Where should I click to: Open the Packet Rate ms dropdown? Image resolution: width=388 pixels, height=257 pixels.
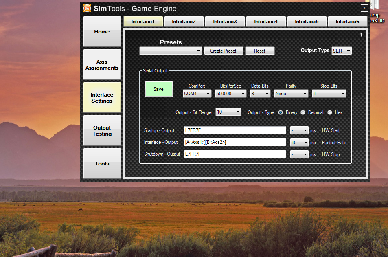[299, 143]
